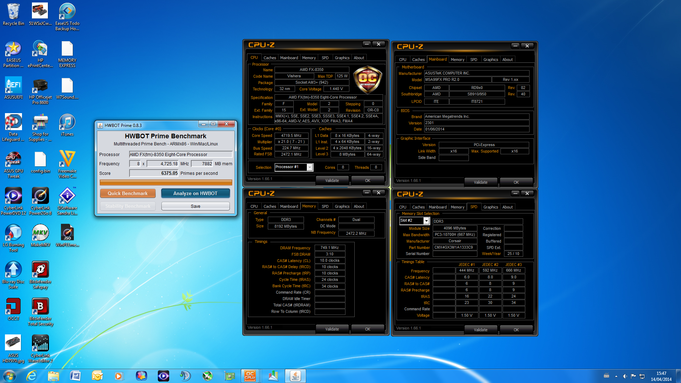Open SPD tab in Memory CPU-Z window
The image size is (681, 383).
click(x=325, y=206)
